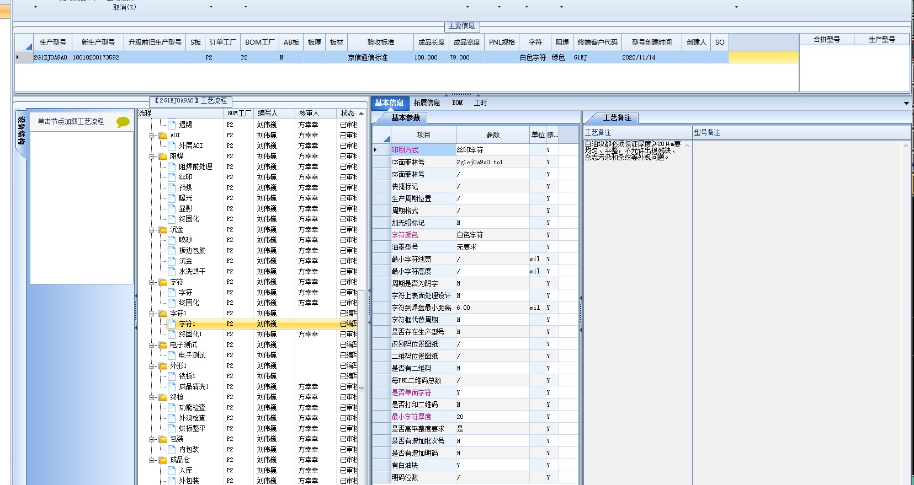Click the 成品长度 column header
The height and width of the screenshot is (485, 914).
point(431,42)
